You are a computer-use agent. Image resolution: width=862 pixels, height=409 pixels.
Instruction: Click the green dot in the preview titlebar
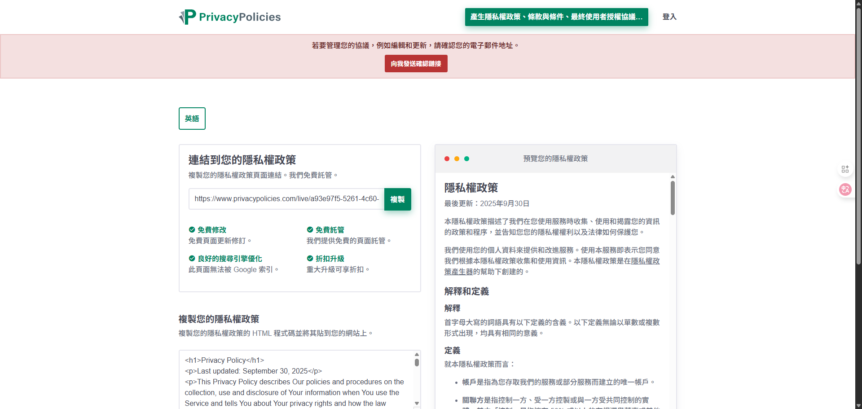click(x=467, y=158)
